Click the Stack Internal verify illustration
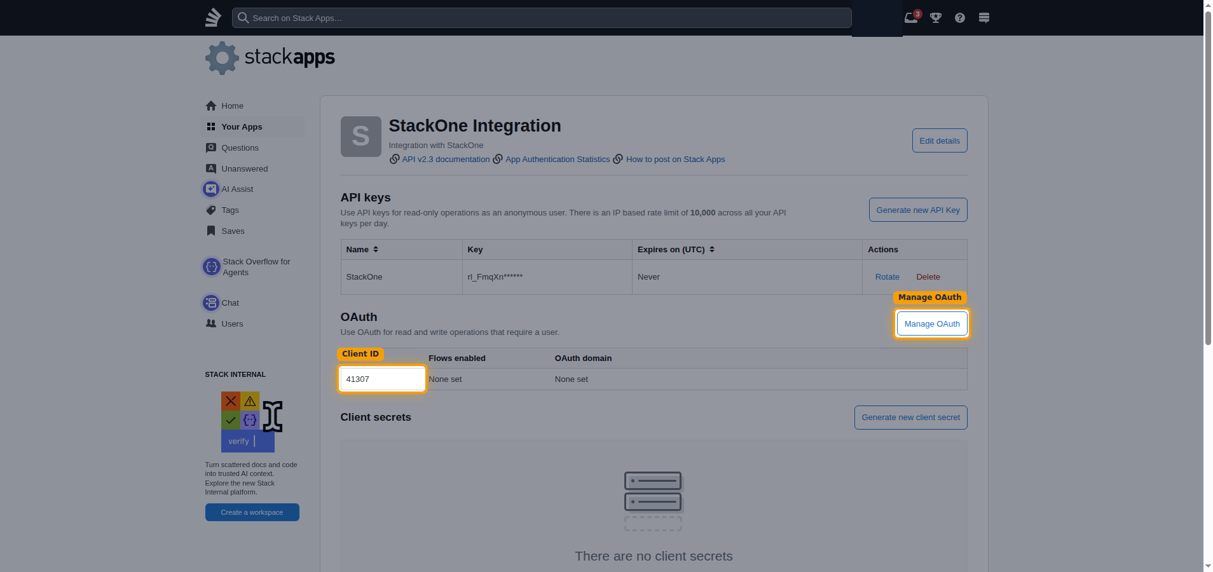 252,421
